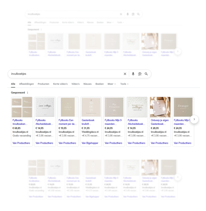Clear the search box with the X icon
This screenshot has width=206, height=211.
[x=125, y=74]
